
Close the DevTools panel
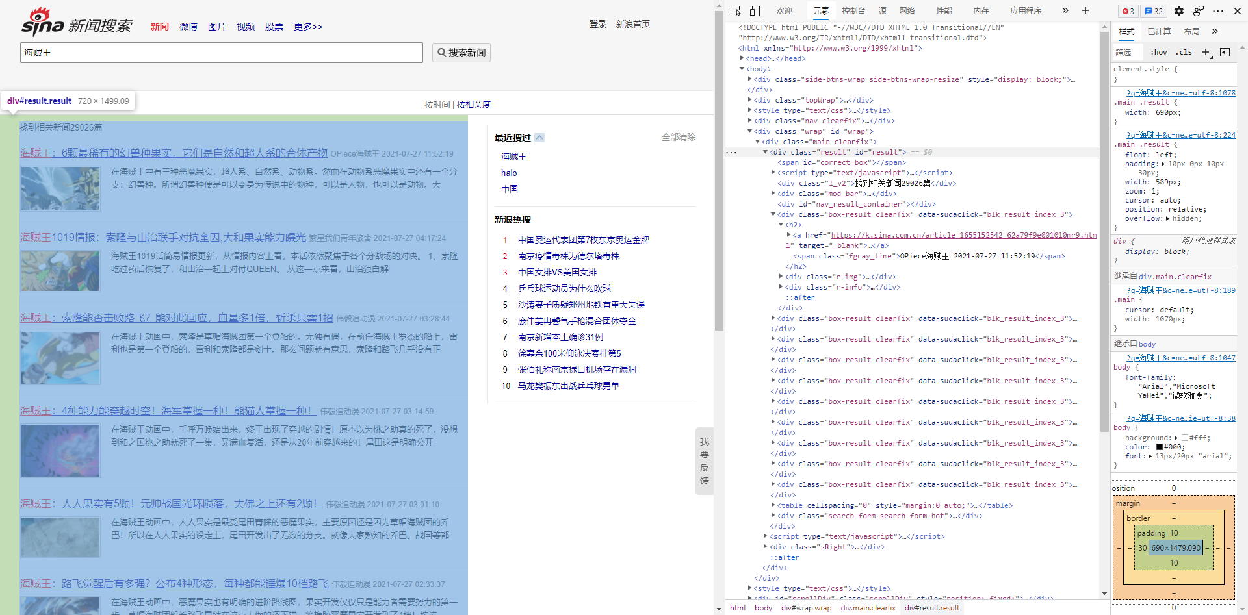click(x=1237, y=11)
